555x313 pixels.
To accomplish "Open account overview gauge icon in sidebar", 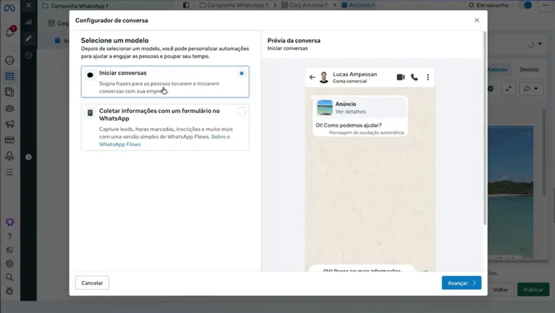I will (x=10, y=61).
